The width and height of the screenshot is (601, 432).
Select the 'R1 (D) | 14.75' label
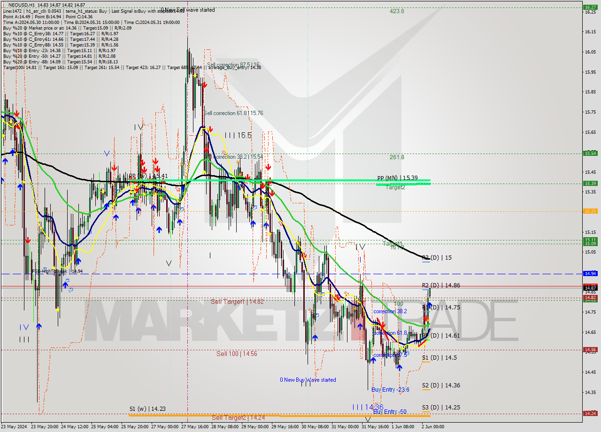(x=441, y=307)
